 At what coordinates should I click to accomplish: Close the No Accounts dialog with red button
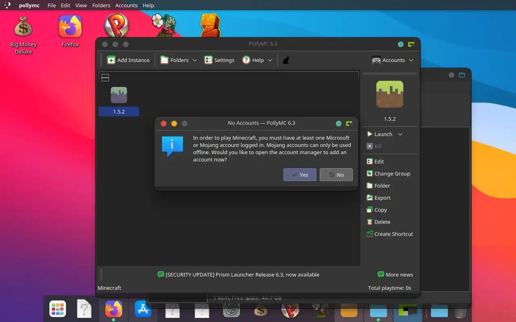click(x=164, y=124)
